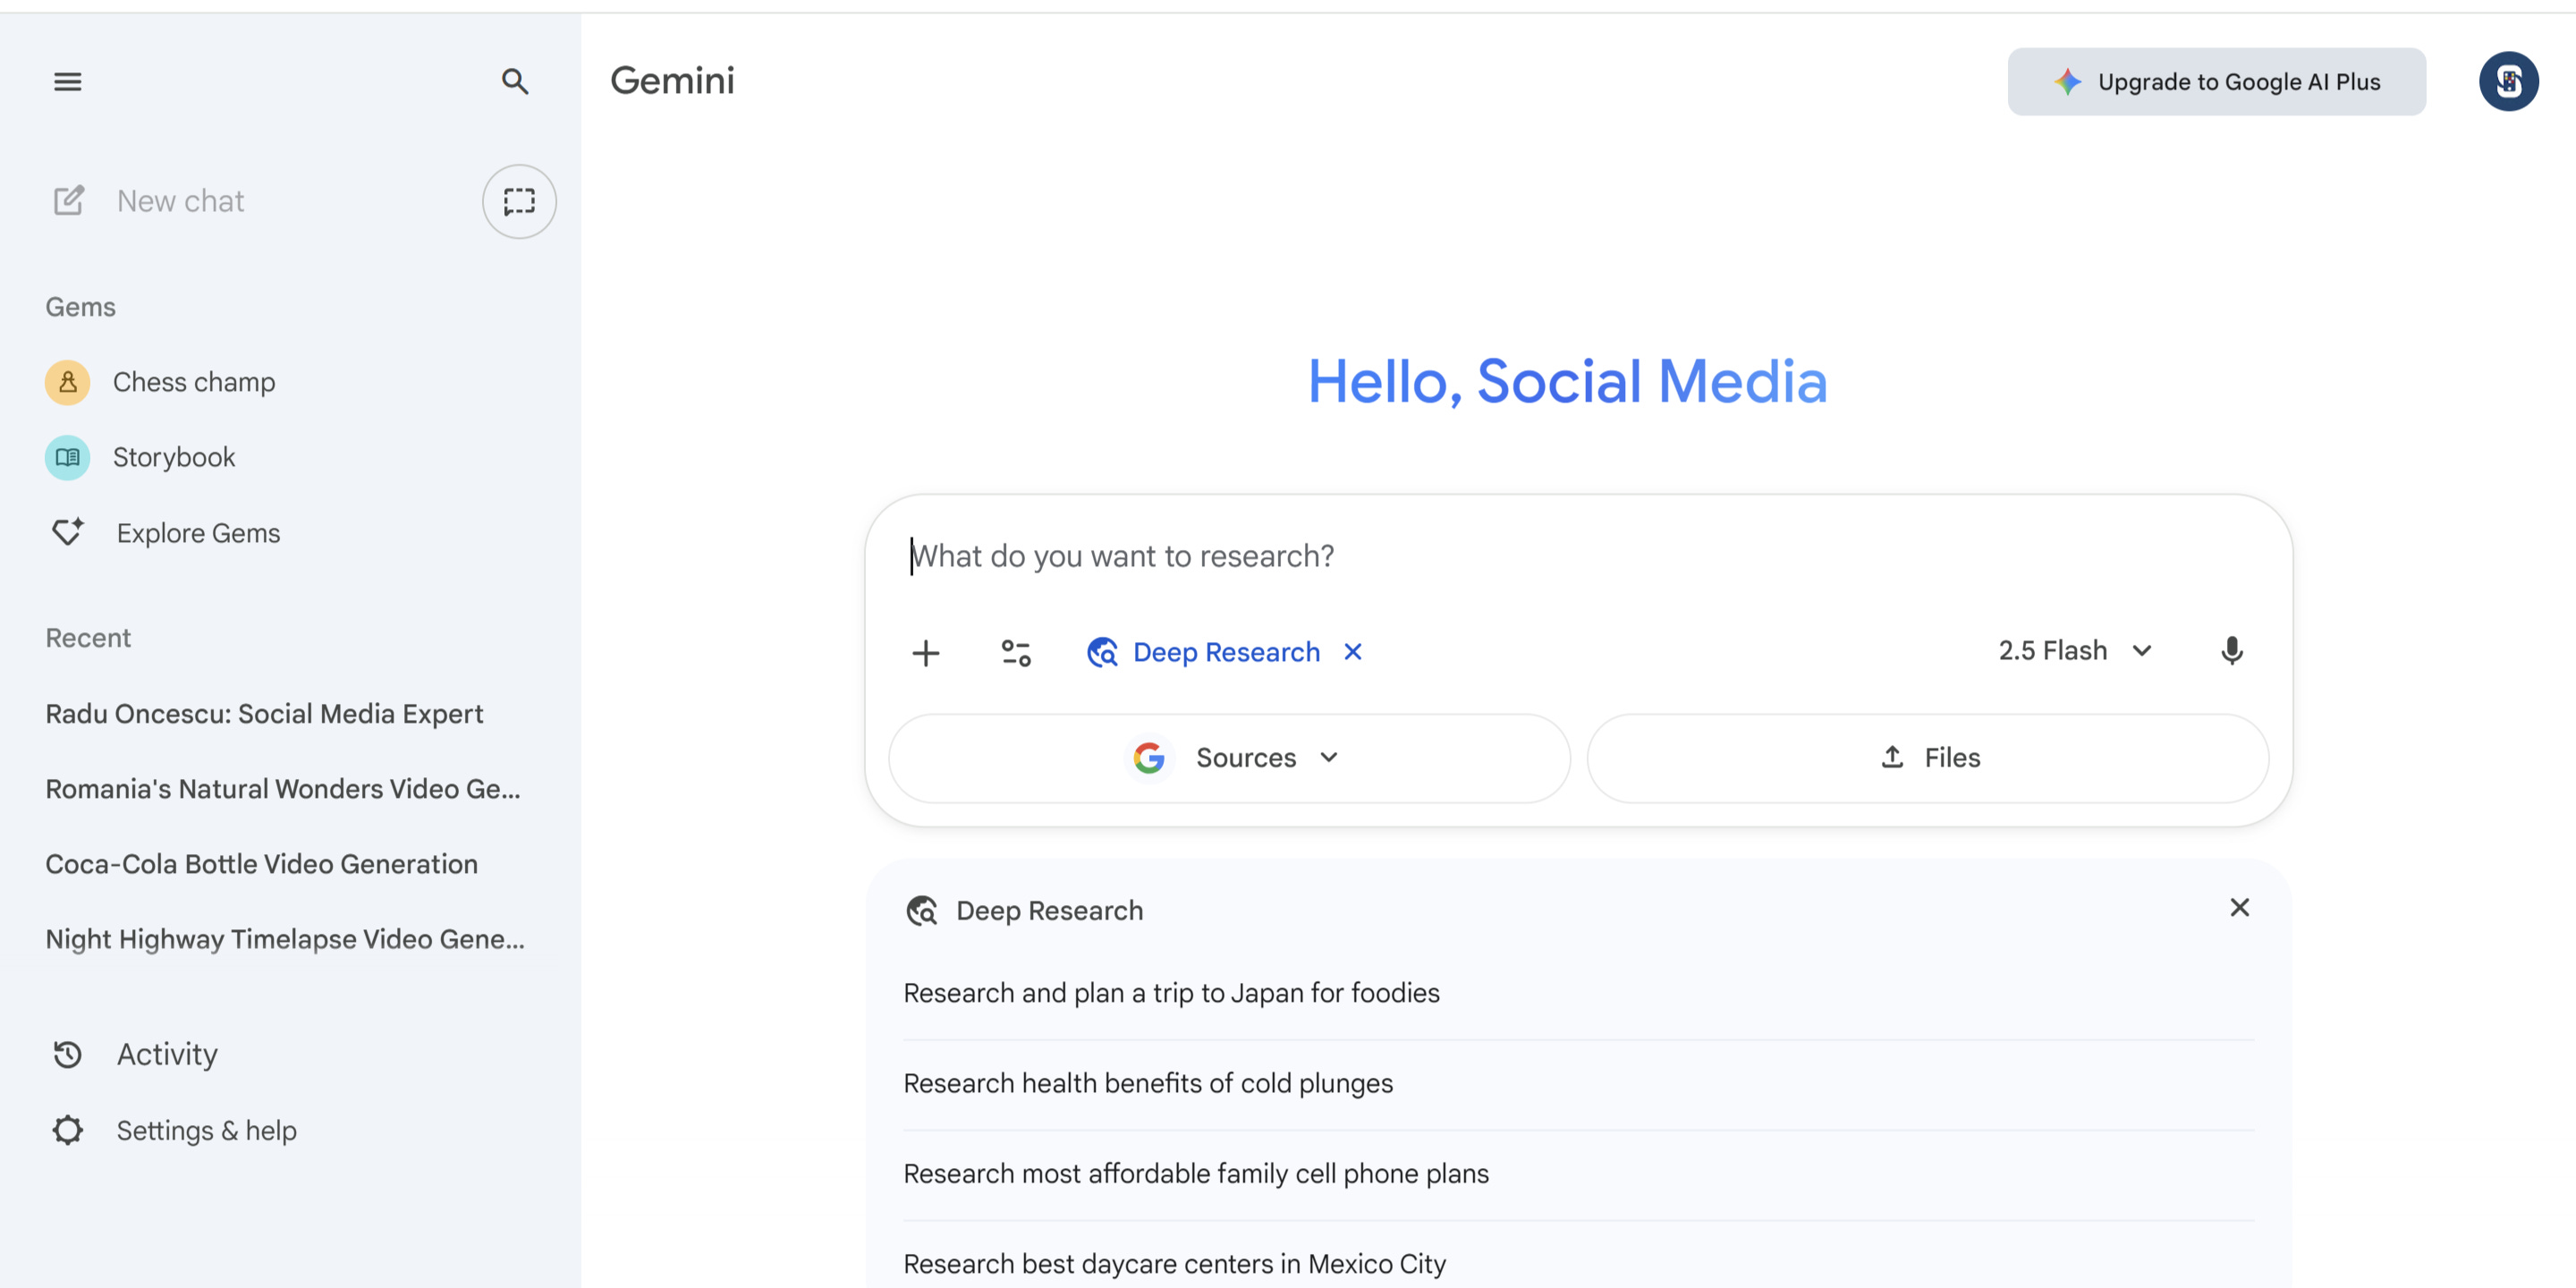Click Upgrade to Google AI Plus
This screenshot has width=2576, height=1288.
click(2216, 82)
